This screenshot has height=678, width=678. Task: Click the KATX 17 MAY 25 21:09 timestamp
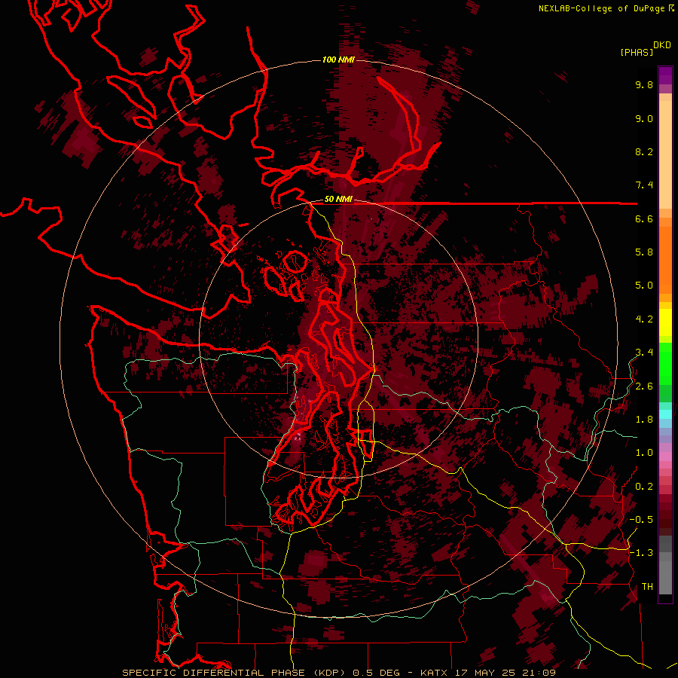point(487,673)
